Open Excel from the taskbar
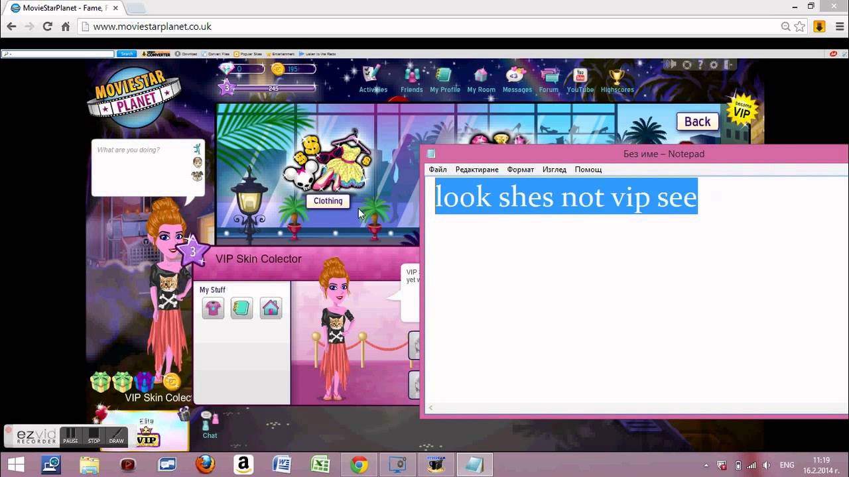Viewport: 849px width, 477px height. point(320,465)
